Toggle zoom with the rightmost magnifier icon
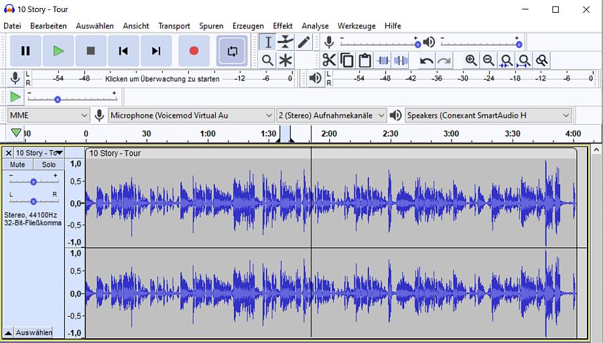This screenshot has width=603, height=343. click(542, 60)
